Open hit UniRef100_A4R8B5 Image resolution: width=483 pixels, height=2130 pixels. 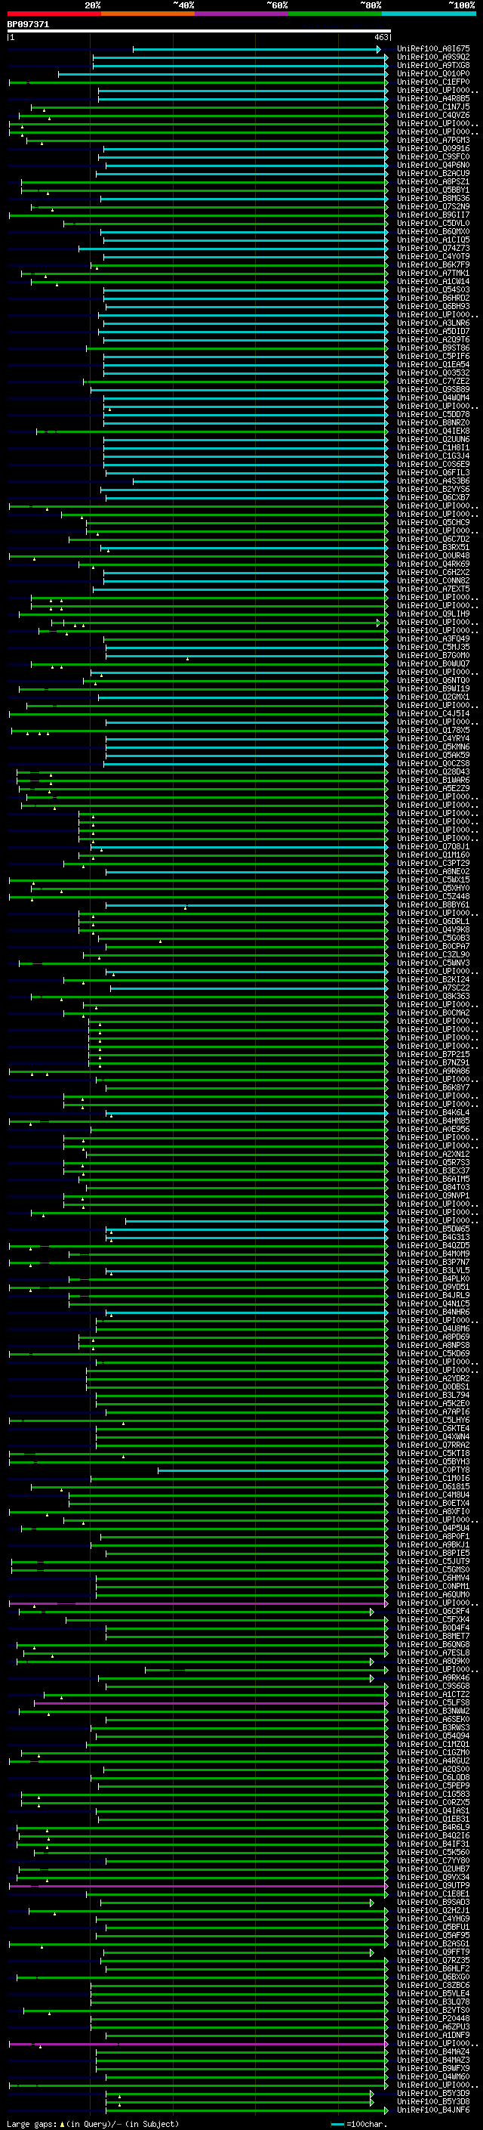click(433, 99)
